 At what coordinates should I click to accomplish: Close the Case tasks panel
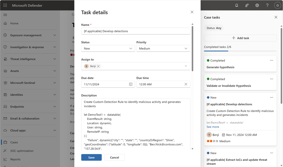coord(276,17)
